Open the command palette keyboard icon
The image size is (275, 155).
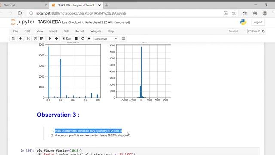[x=123, y=39]
